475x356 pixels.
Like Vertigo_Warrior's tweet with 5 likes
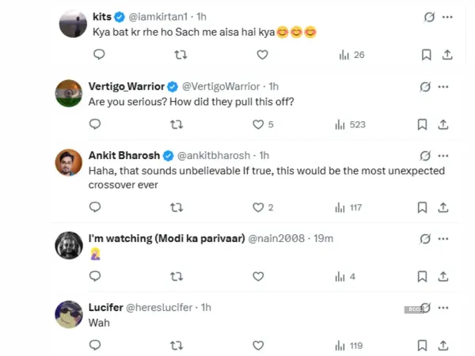[258, 124]
